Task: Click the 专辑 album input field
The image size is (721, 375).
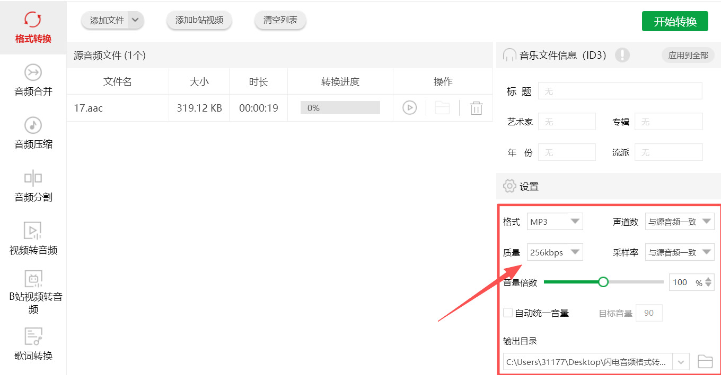Action: point(669,122)
